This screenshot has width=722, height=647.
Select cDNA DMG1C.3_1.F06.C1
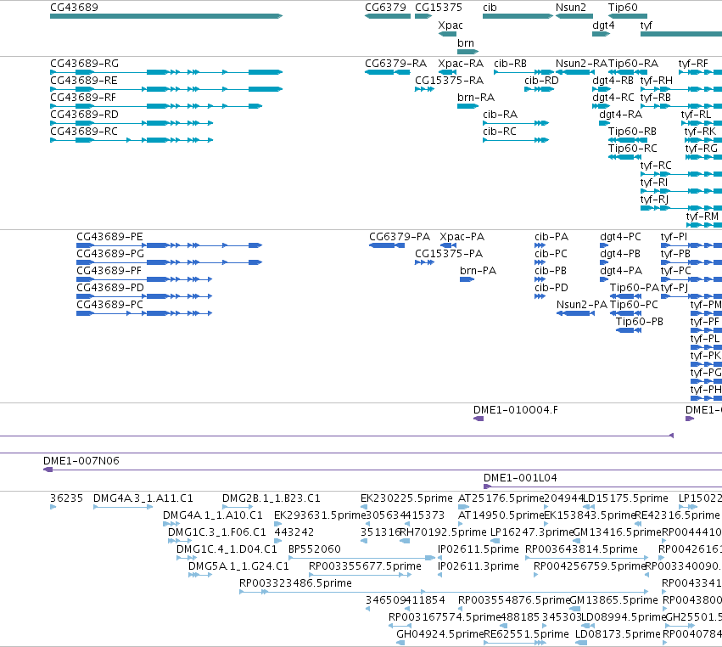[x=180, y=541]
